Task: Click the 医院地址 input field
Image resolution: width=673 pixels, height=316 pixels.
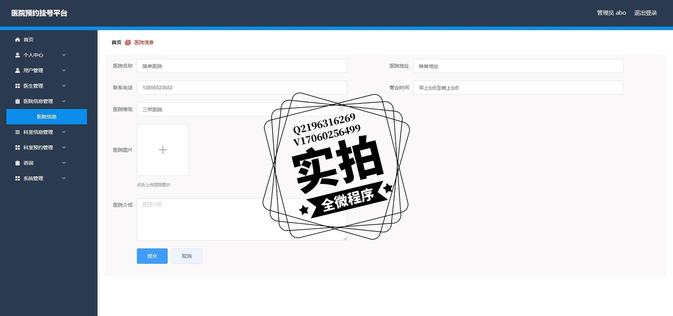Action: point(518,66)
